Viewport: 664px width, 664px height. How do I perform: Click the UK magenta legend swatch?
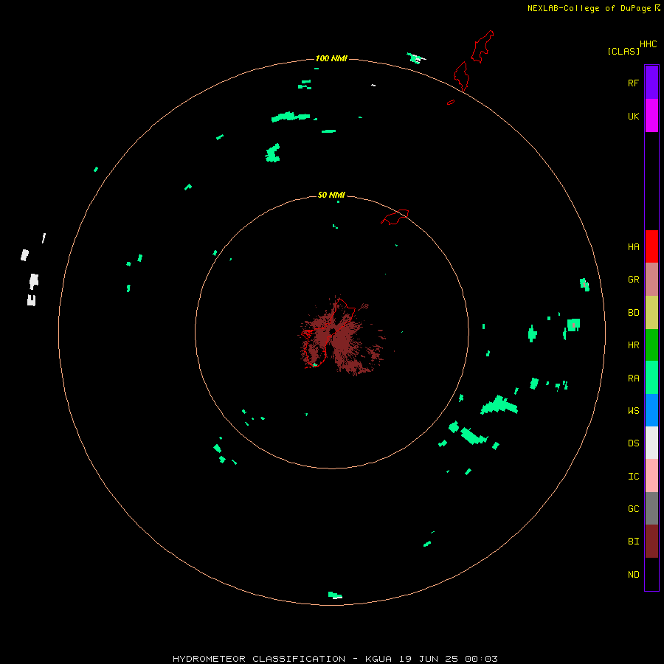(x=651, y=116)
